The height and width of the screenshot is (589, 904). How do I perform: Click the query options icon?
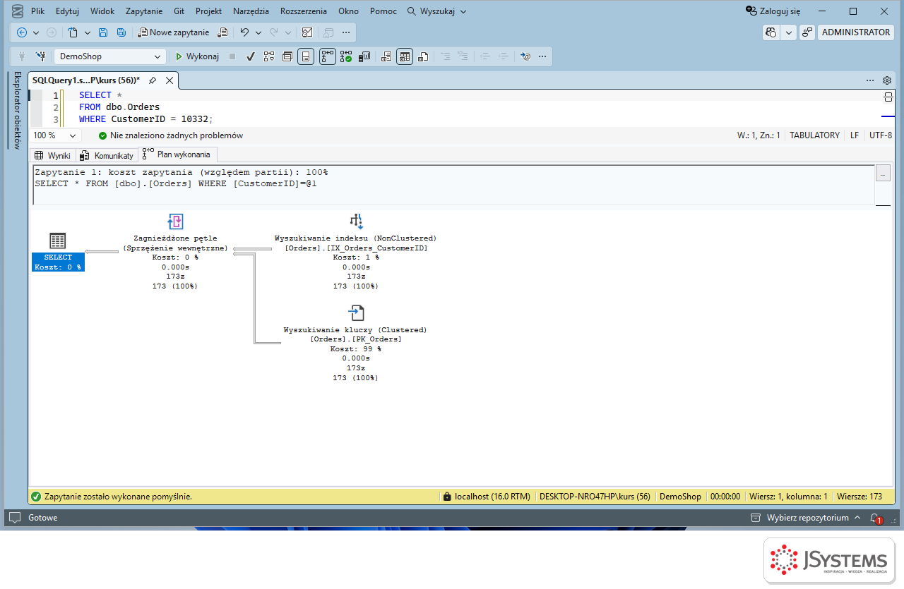pos(287,56)
